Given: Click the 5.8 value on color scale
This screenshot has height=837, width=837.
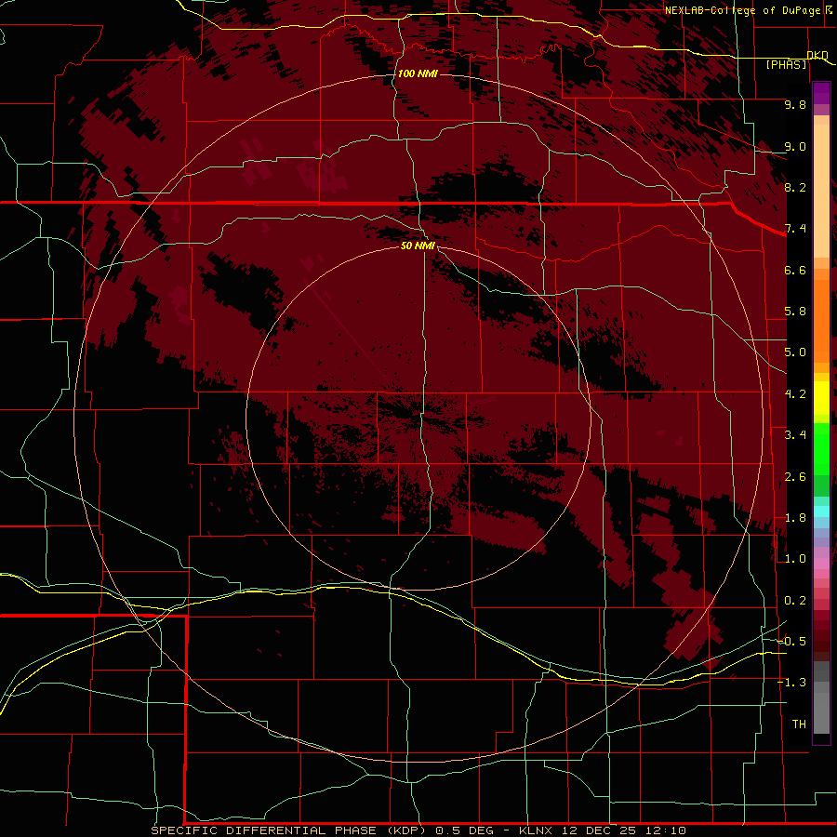Looking at the screenshot, I should [795, 312].
